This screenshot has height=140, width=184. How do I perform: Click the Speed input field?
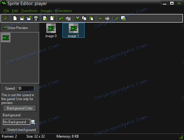26,88
